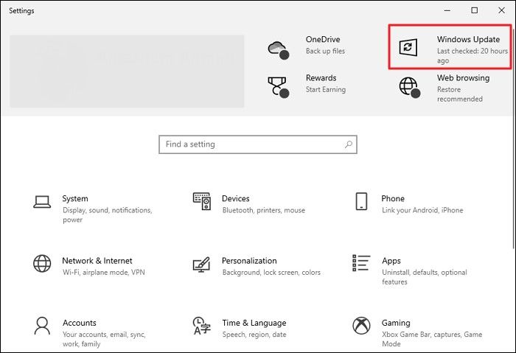This screenshot has width=516, height=353.
Task: Open the Windows Update sync icon
Action: coord(408,48)
